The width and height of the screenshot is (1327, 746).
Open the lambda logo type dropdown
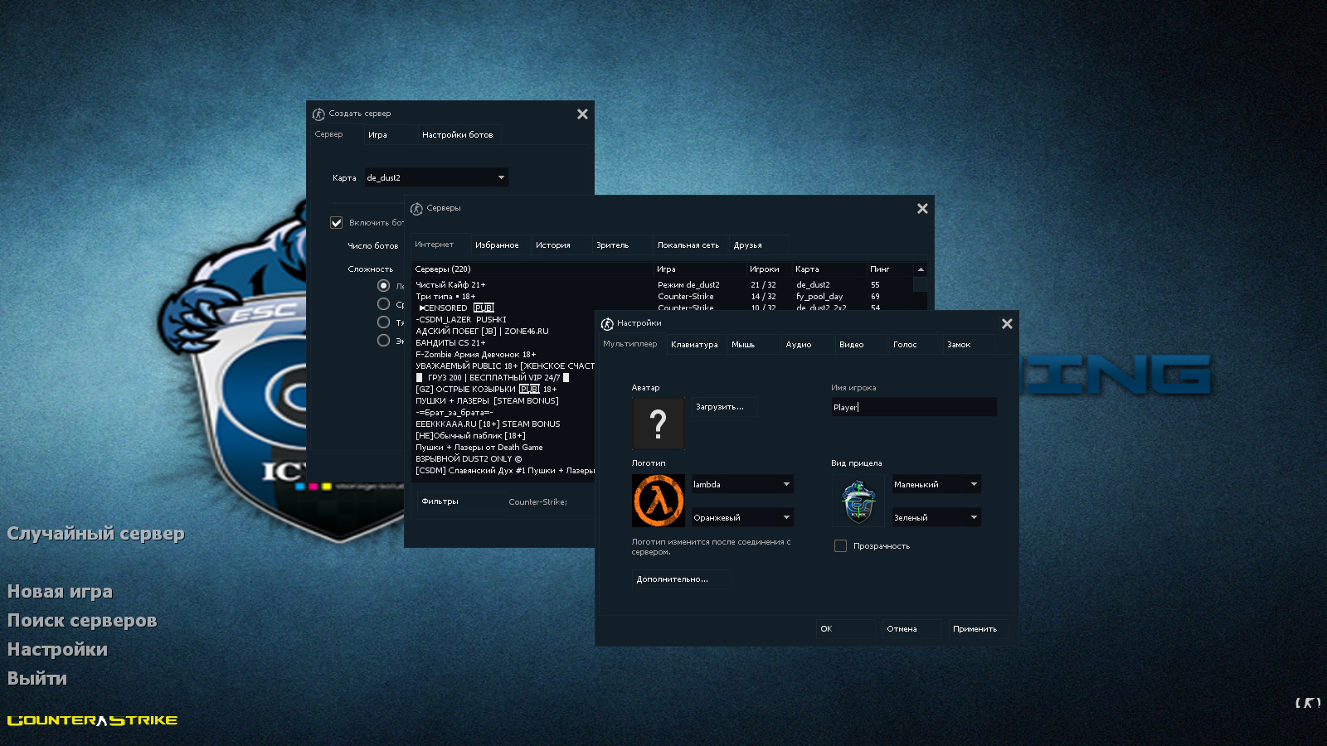click(x=742, y=484)
